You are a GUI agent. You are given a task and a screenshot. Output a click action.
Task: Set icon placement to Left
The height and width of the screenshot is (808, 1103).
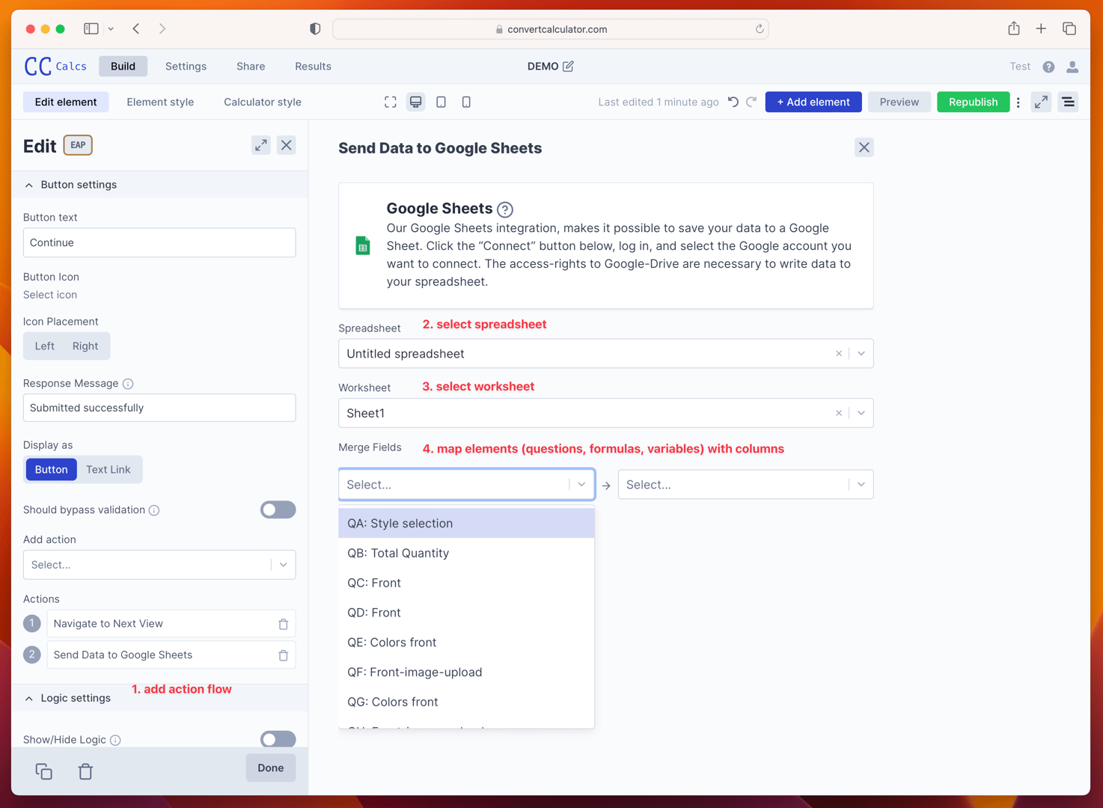point(45,346)
